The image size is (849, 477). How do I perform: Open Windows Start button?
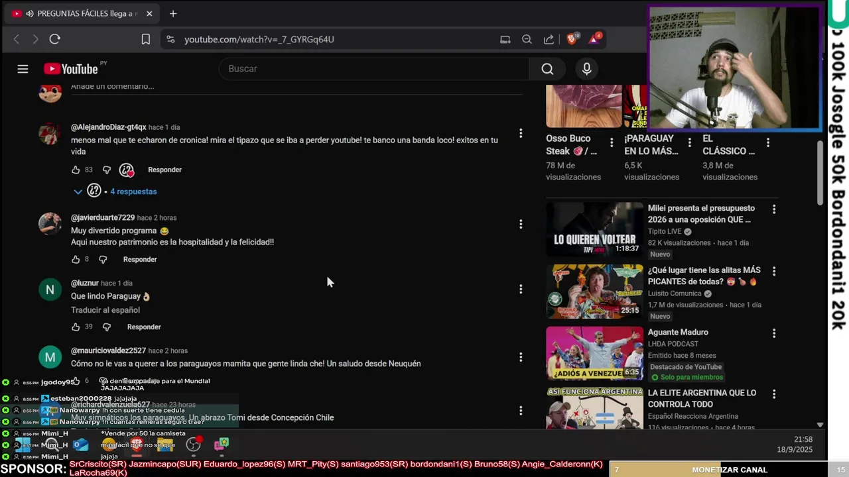[23, 445]
